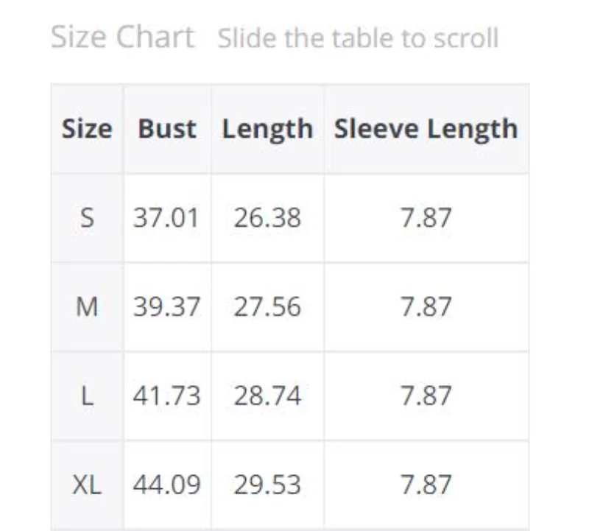Choose the XL size row label
Image resolution: width=589 pixels, height=531 pixels.
click(87, 485)
